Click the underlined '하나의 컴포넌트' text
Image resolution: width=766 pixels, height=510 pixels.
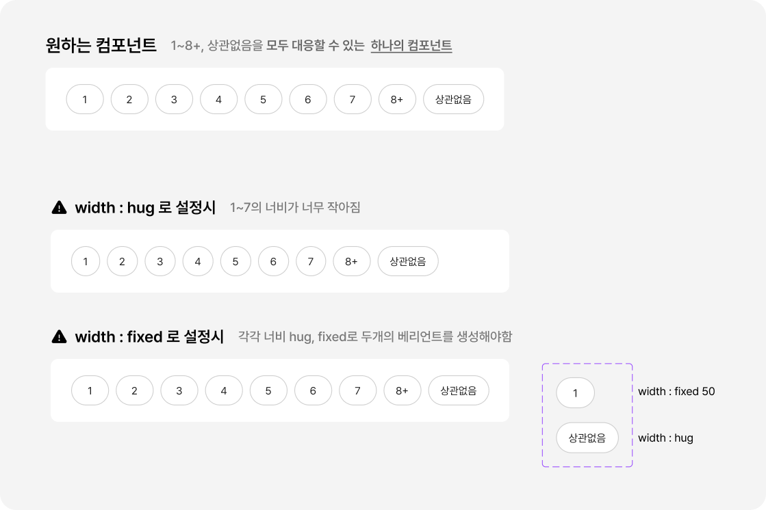[411, 46]
